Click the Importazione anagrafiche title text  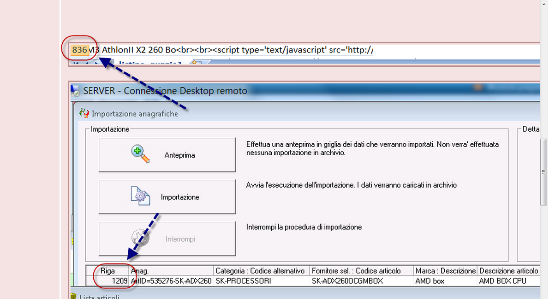pos(135,114)
